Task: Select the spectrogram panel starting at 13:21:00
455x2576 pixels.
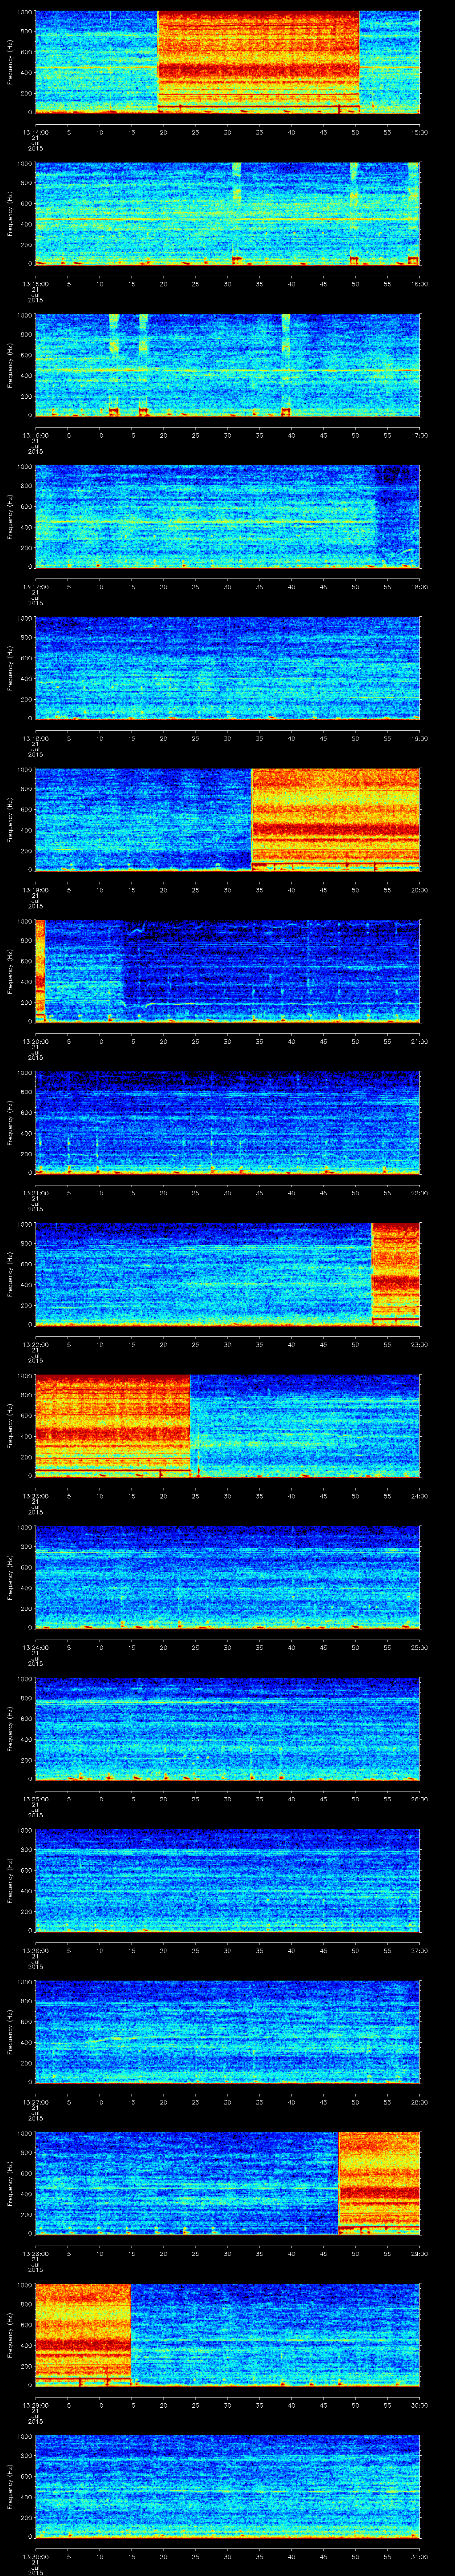Action: [227, 1122]
